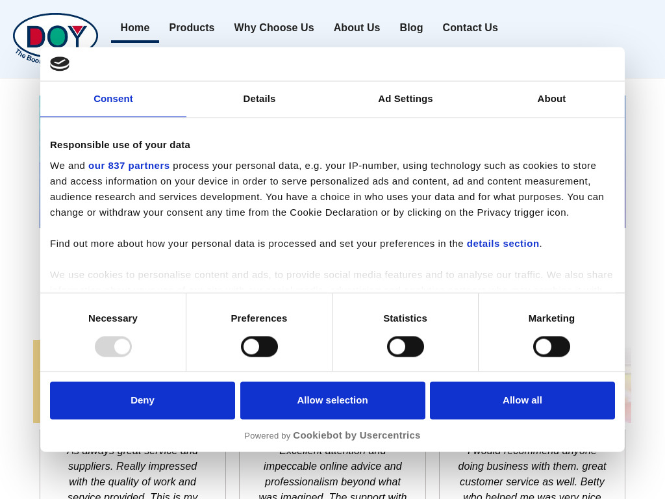This screenshot has height=499, width=665.
Task: Click the Cookiebot logo icon
Action: pyautogui.click(x=59, y=64)
